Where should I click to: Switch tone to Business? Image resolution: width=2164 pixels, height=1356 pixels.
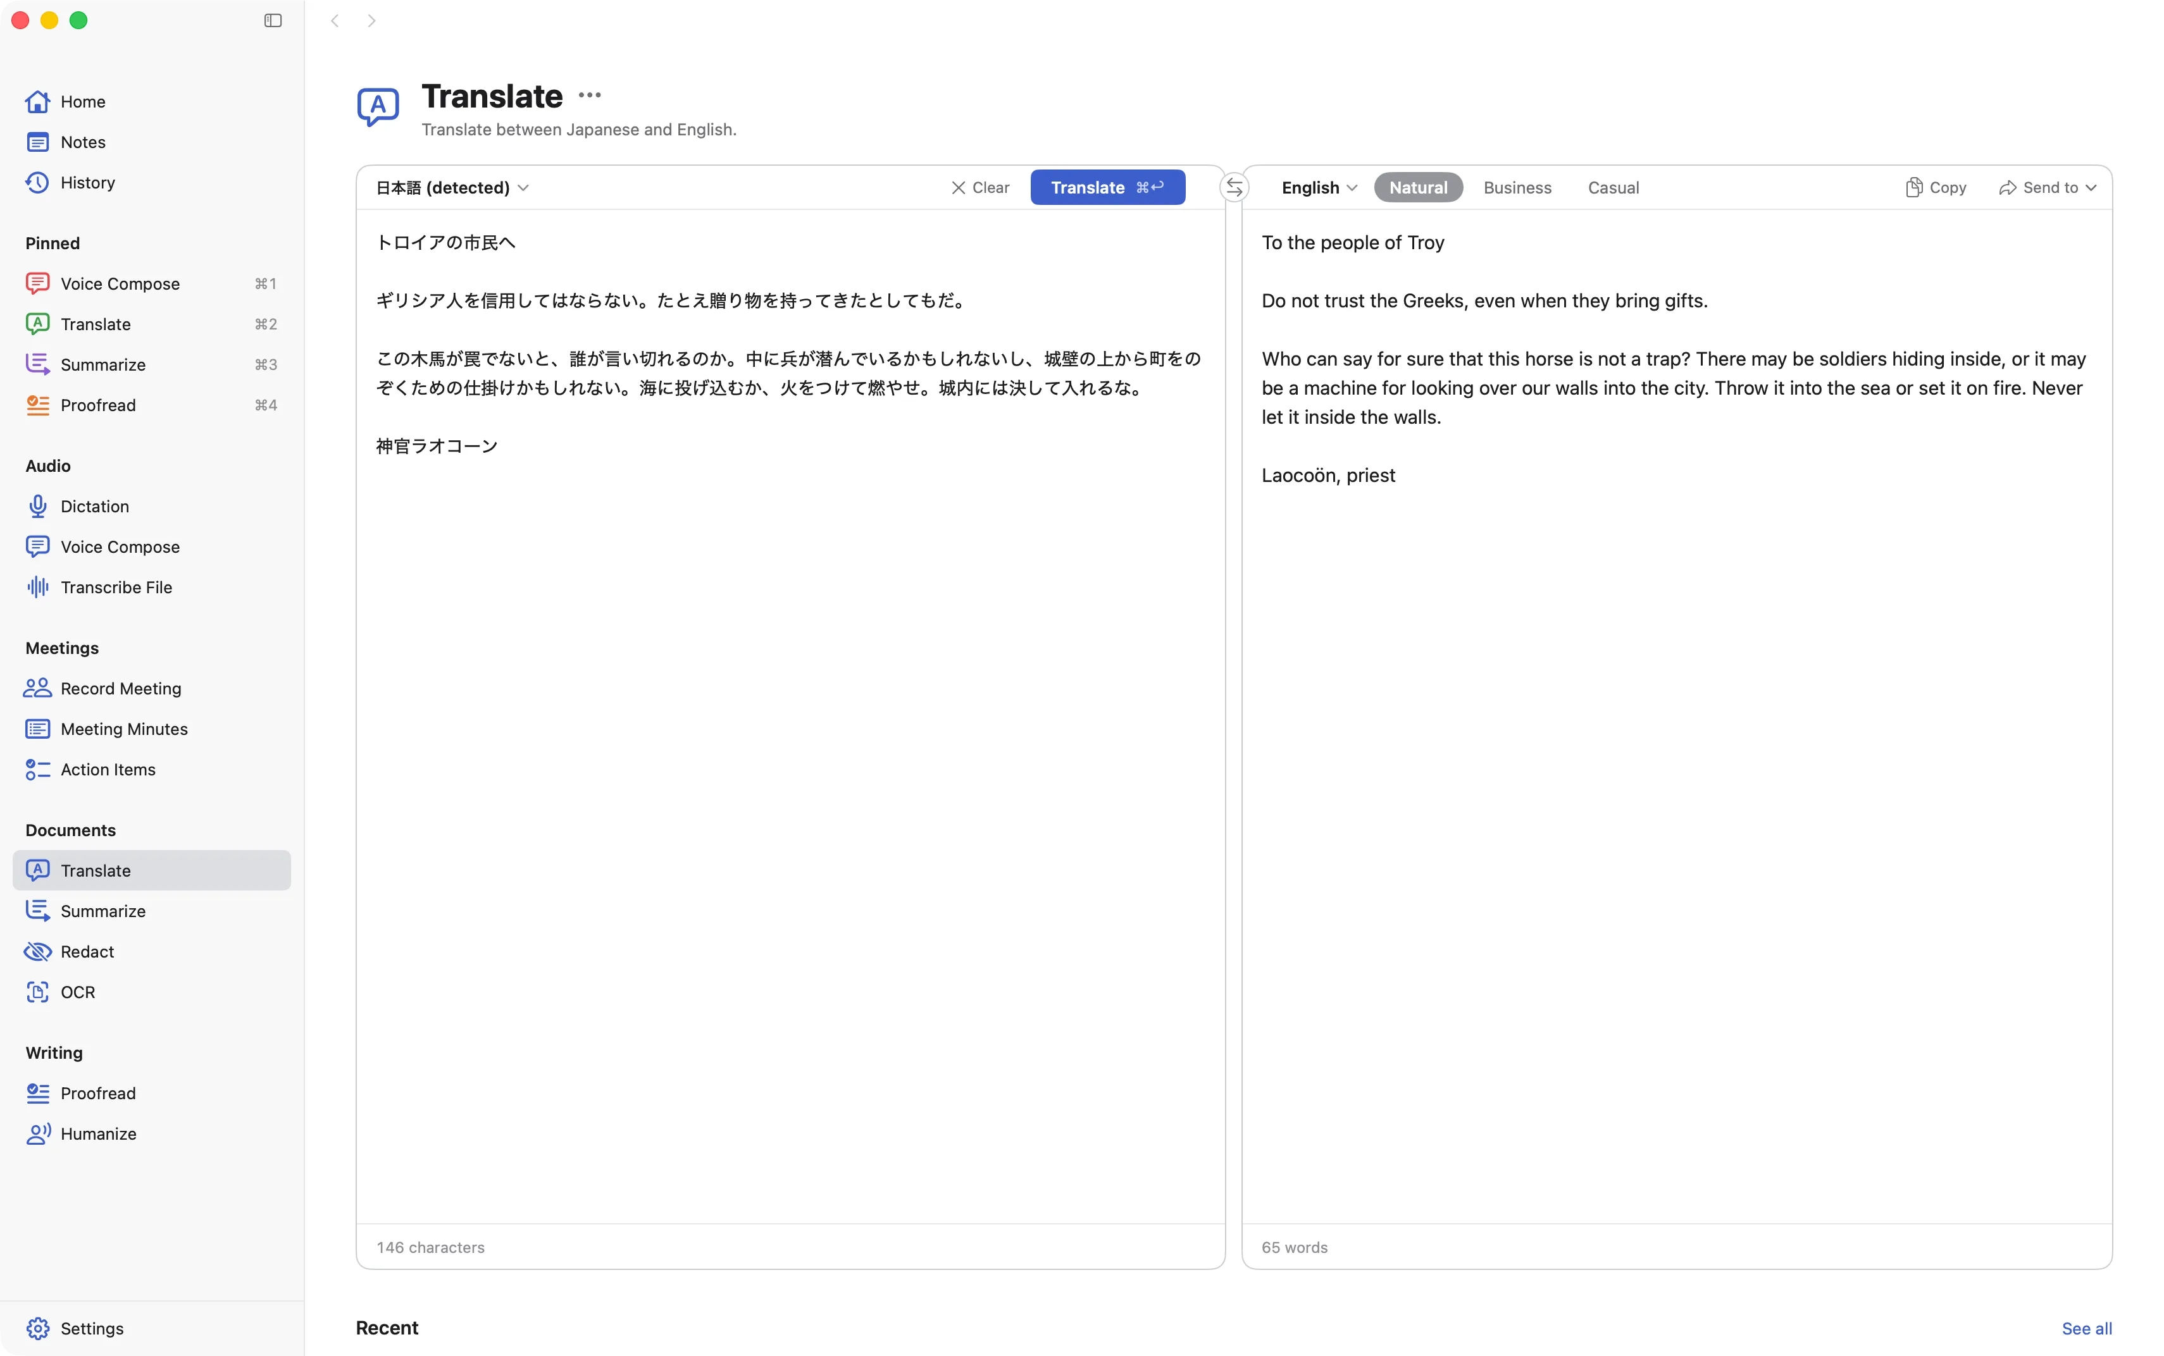[1517, 187]
